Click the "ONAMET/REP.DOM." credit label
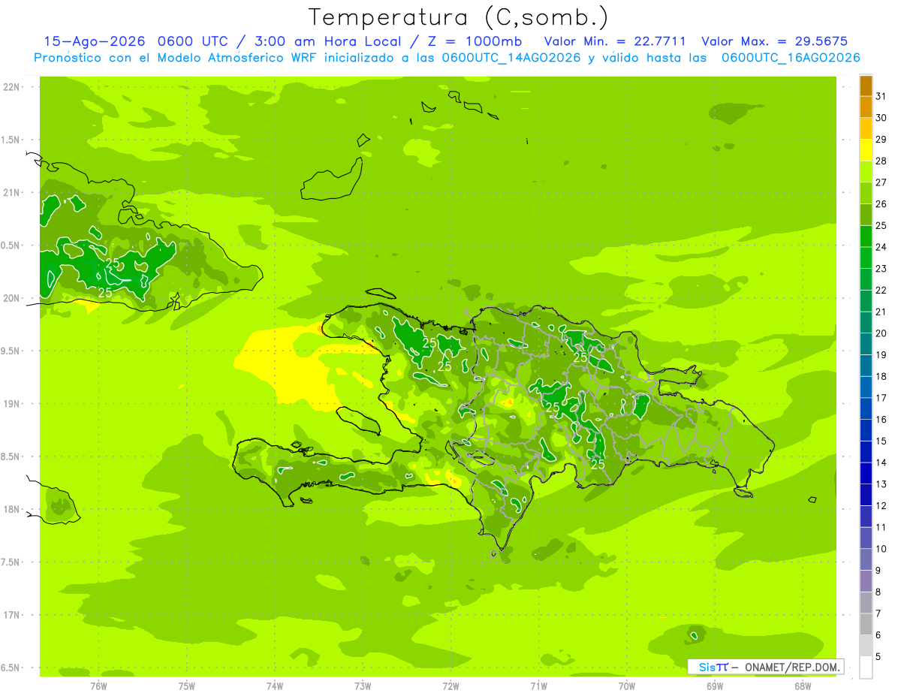The width and height of the screenshot is (901, 696). [792, 667]
